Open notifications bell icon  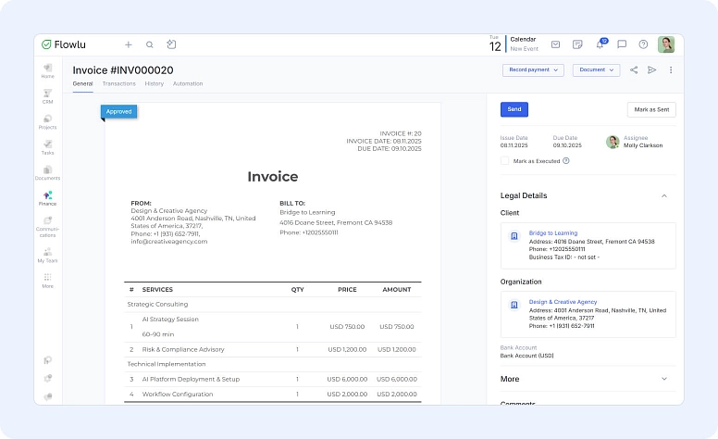coord(600,44)
